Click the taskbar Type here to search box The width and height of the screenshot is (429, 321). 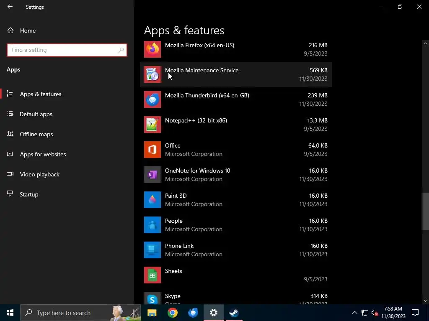point(80,313)
